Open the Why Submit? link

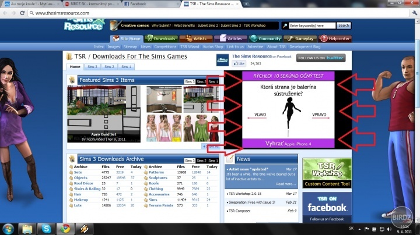[x=161, y=26]
